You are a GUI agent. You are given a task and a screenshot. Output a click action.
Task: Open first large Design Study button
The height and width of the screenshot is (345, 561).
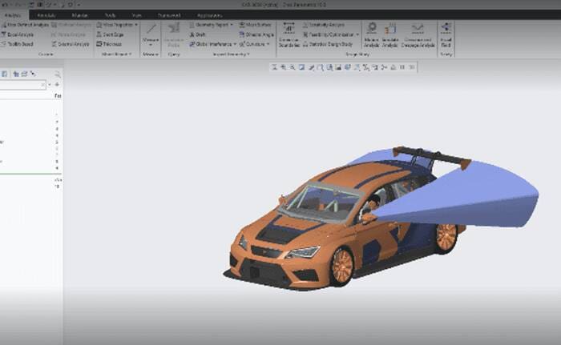289,34
